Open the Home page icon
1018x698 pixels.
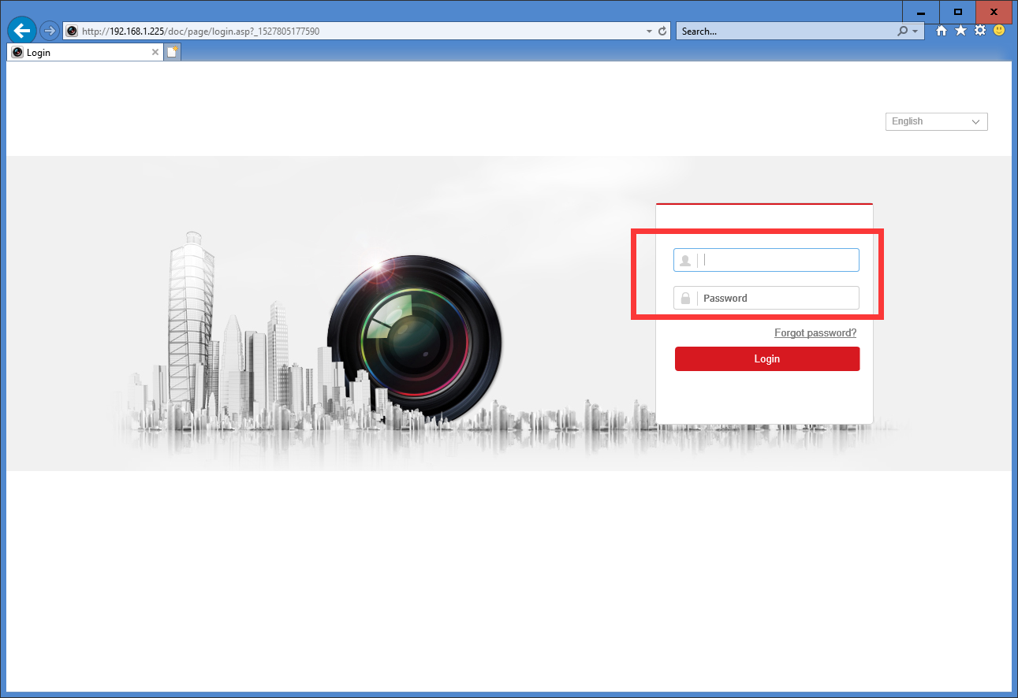pos(941,31)
